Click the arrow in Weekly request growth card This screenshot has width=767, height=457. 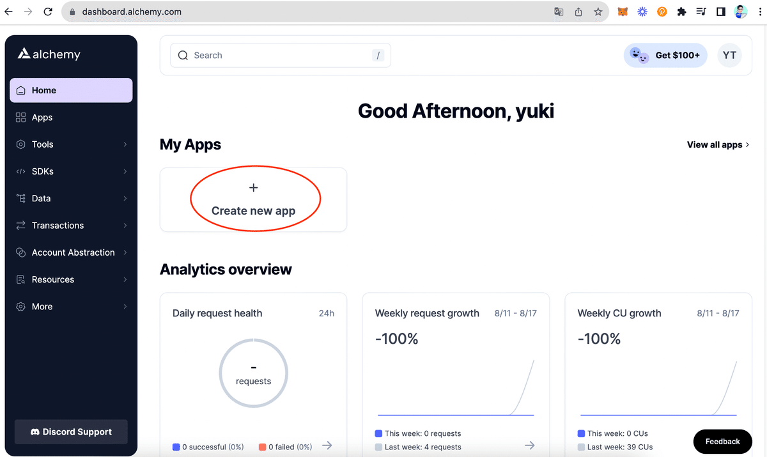coord(530,445)
